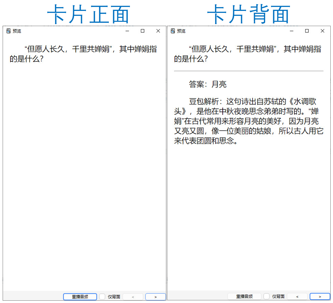Maximize the right preview window

pos(307,31)
